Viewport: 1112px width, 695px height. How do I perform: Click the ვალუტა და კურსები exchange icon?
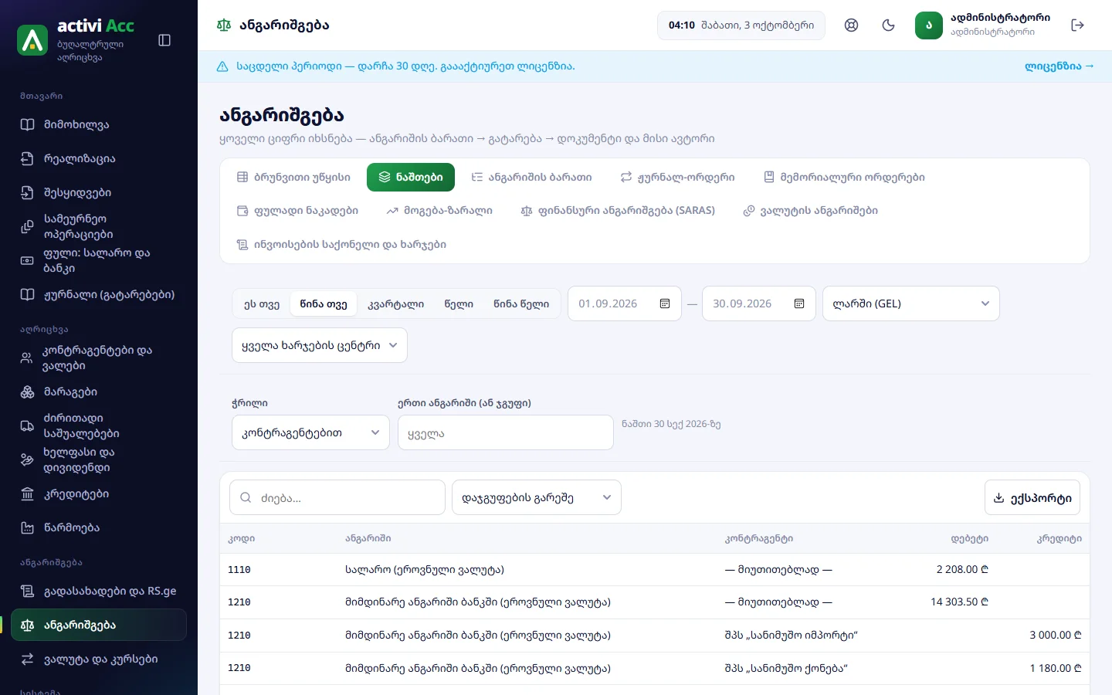coord(27,659)
